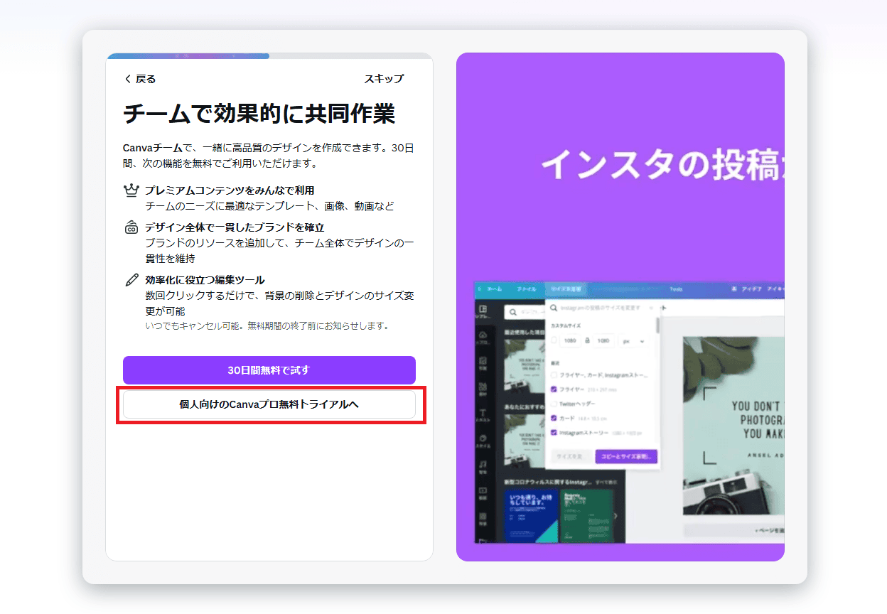Click the 1080 width input field
Viewport: 887px width, 614px height.
[x=571, y=341]
